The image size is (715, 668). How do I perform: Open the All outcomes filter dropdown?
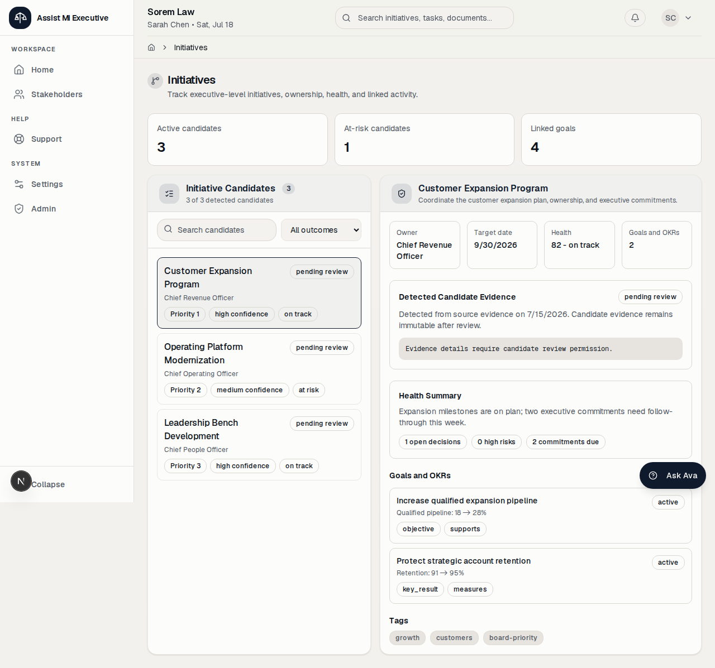(x=321, y=230)
